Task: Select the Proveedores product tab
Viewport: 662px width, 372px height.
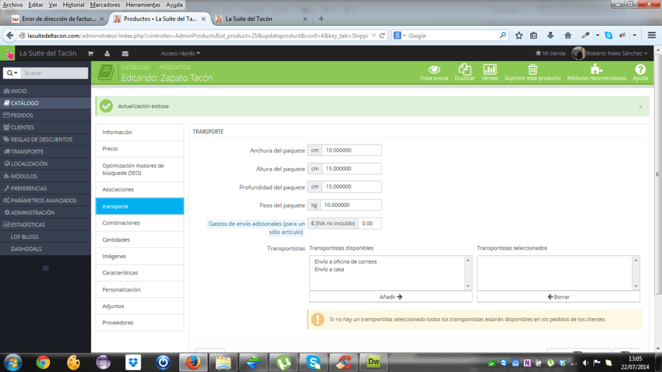Action: pyautogui.click(x=140, y=322)
